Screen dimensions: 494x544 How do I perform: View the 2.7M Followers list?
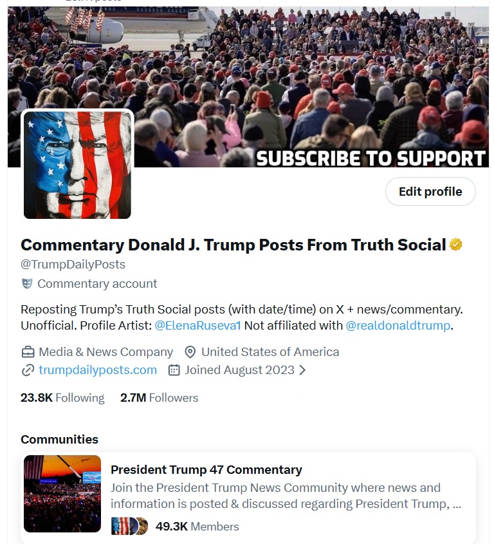pyautogui.click(x=159, y=398)
